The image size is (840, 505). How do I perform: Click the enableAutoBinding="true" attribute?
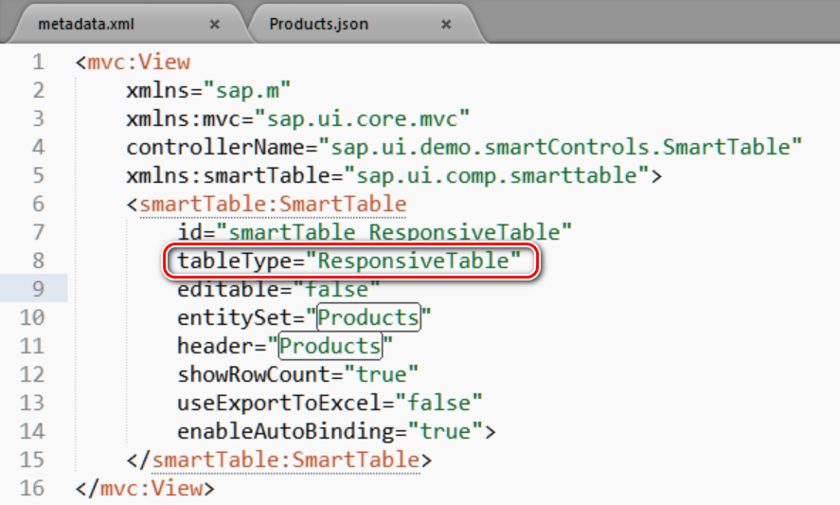[336, 431]
